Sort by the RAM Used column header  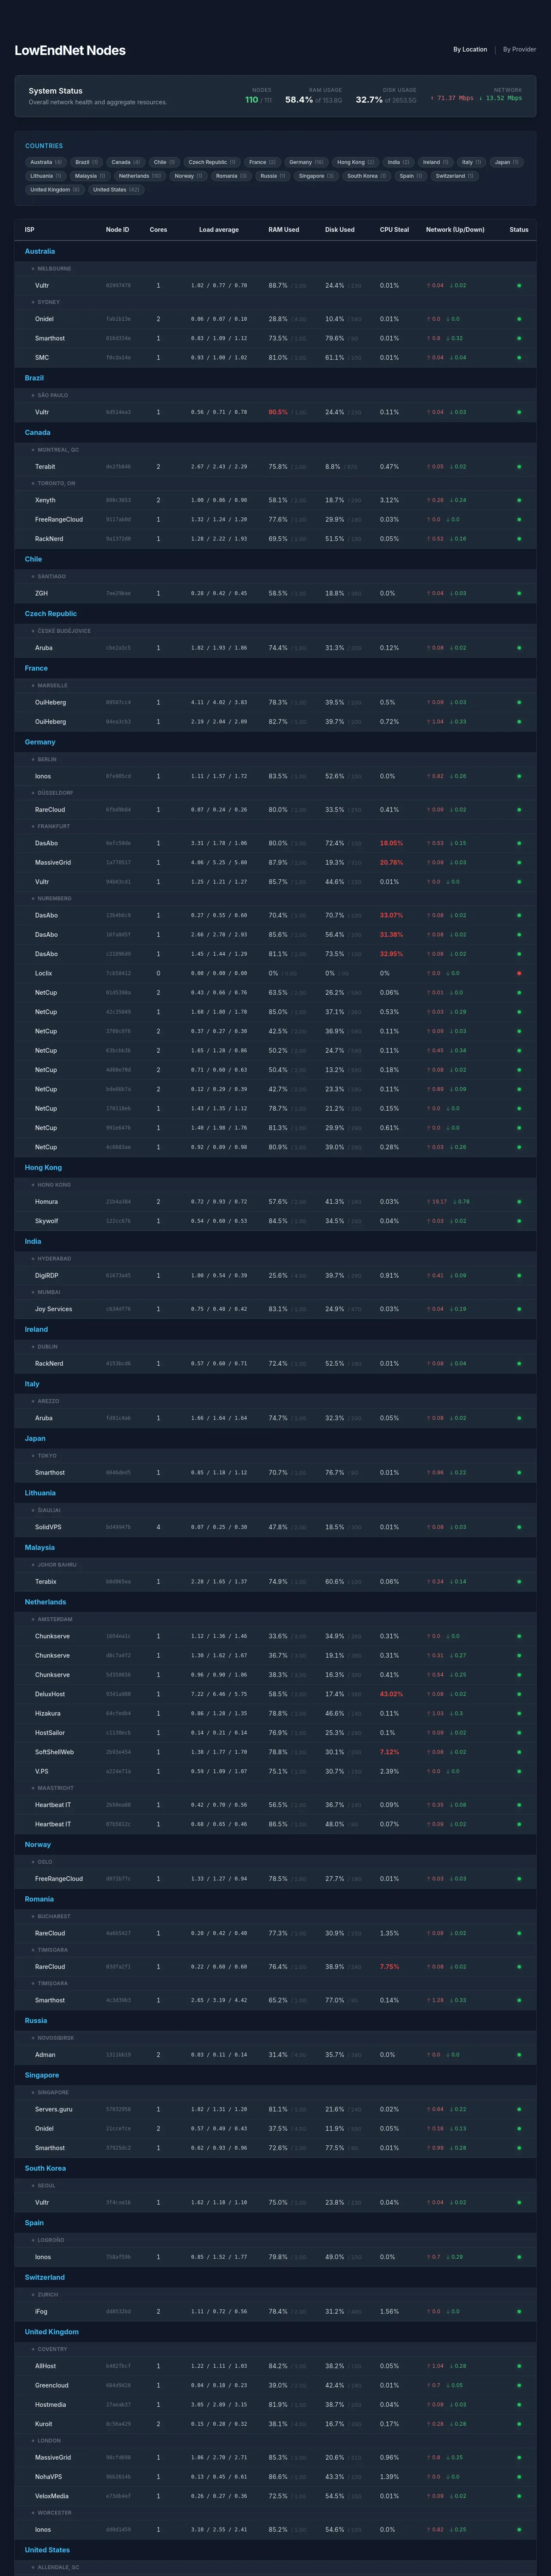(x=284, y=230)
